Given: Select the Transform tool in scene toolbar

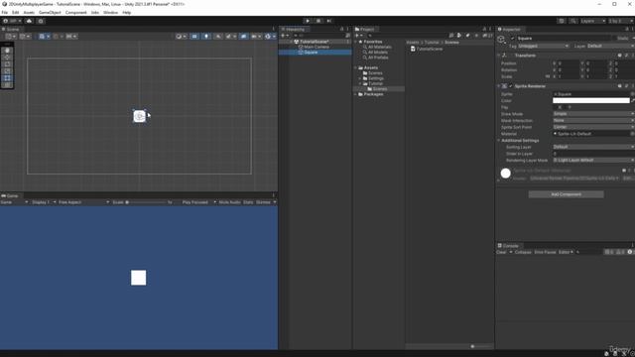Looking at the screenshot, I should (x=7, y=85).
